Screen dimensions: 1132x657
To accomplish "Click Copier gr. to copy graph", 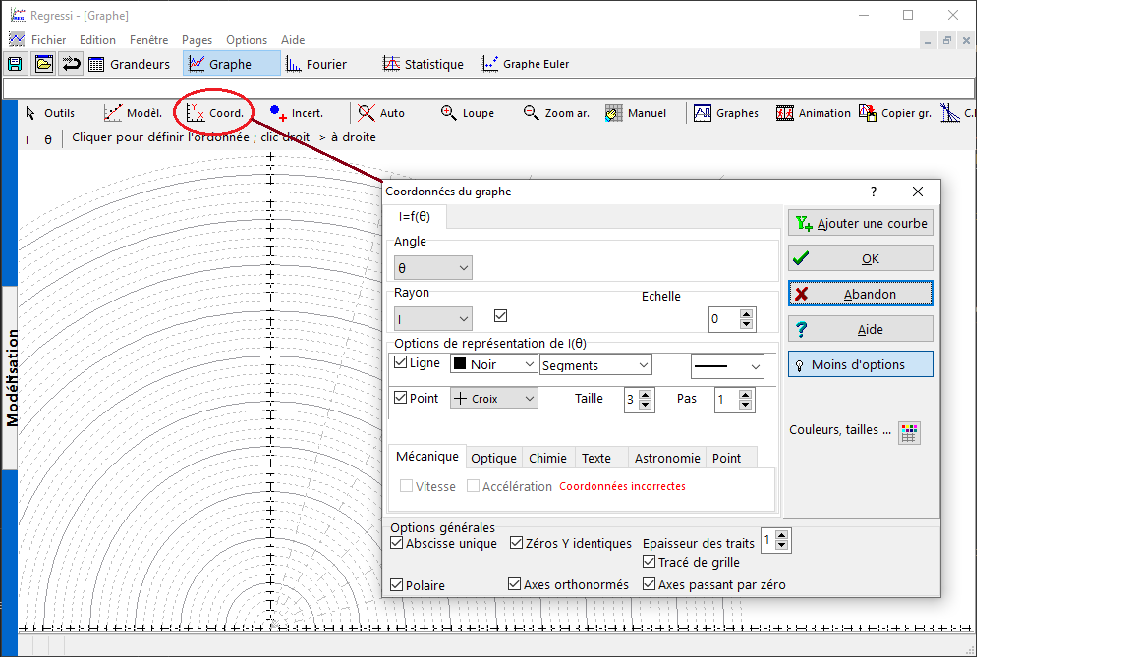I will [894, 113].
